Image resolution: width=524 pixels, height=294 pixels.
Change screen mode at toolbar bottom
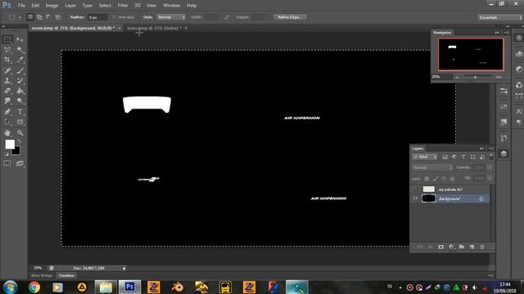click(20, 163)
